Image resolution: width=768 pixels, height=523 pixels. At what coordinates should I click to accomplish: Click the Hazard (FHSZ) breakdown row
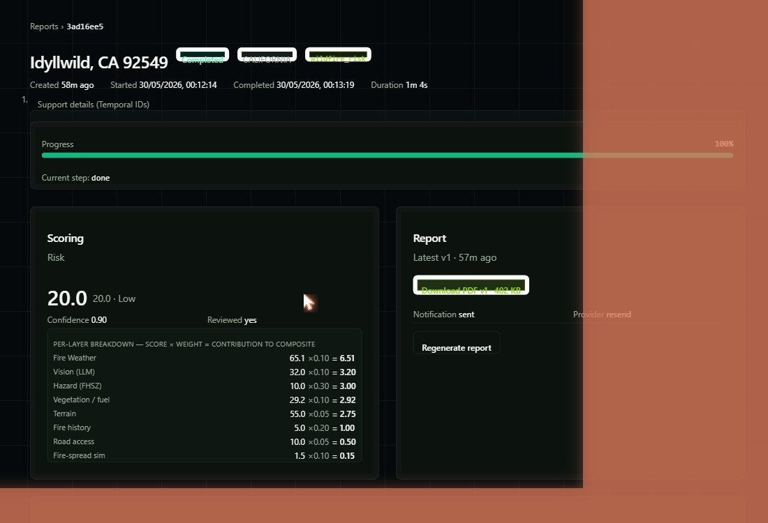205,386
